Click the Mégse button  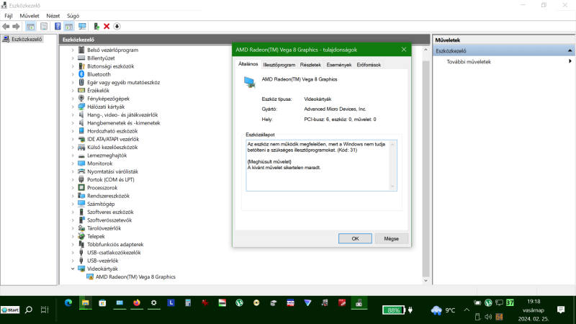coord(391,239)
